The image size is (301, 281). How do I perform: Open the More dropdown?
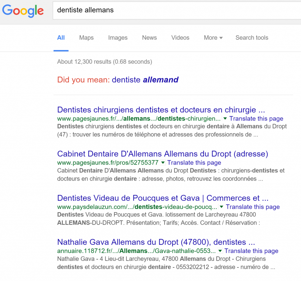click(213, 38)
